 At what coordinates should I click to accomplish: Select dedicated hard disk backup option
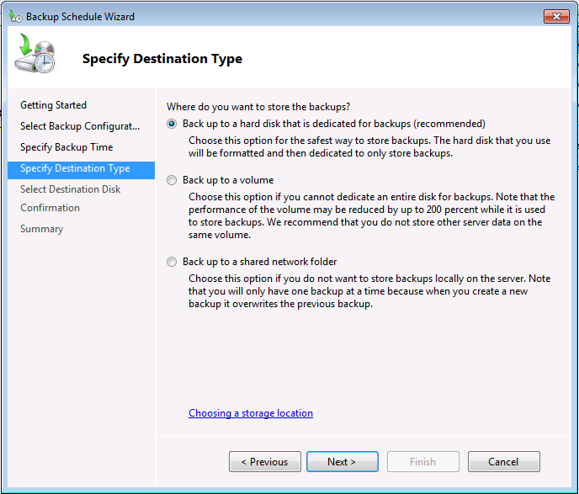click(173, 124)
